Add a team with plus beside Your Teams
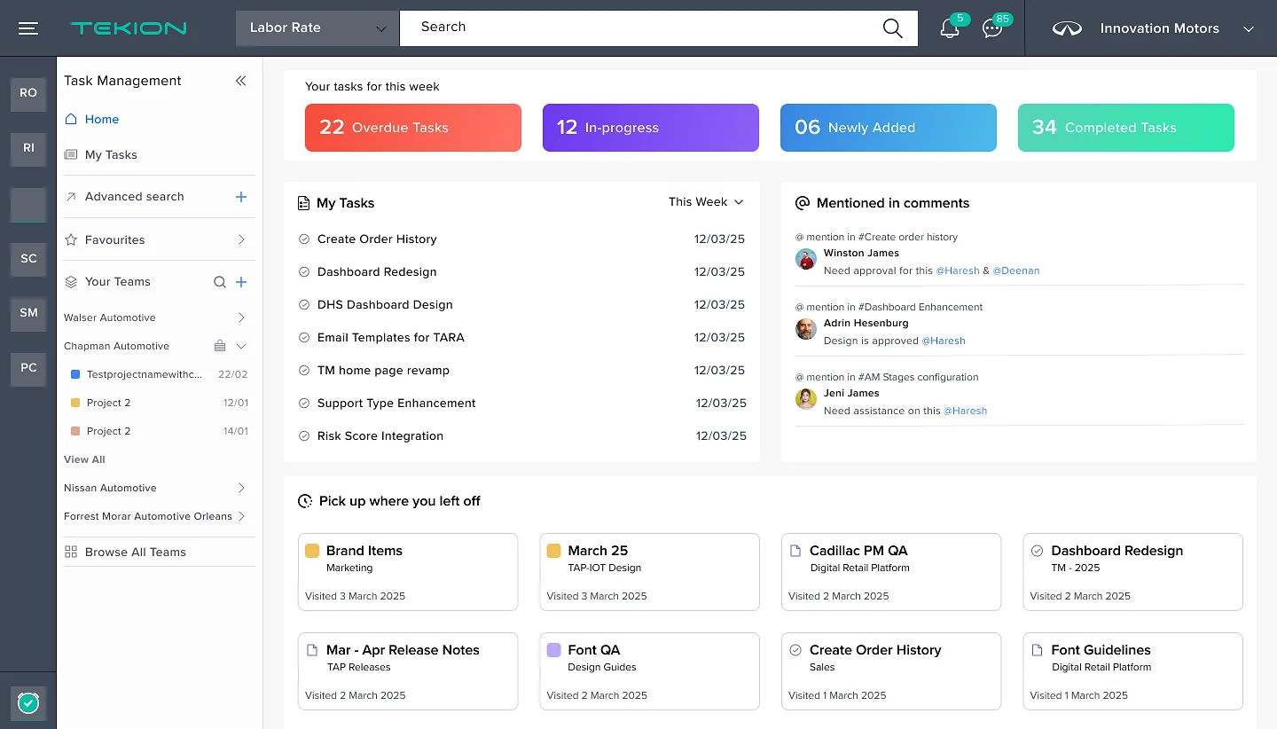The width and height of the screenshot is (1277, 729). (241, 282)
